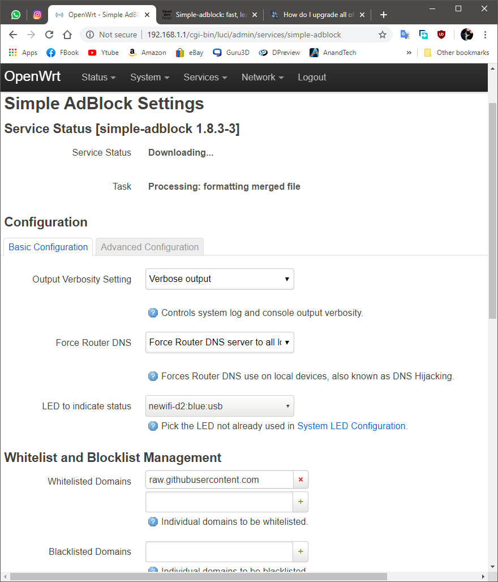
Task: Reload the page with the refresh icon
Action: tap(49, 35)
